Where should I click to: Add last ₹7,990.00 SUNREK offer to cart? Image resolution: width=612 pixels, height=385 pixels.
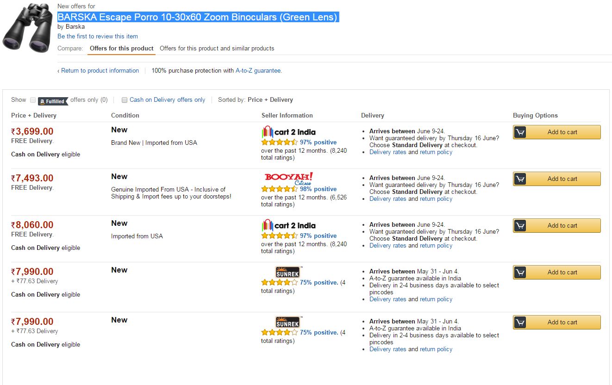point(556,322)
